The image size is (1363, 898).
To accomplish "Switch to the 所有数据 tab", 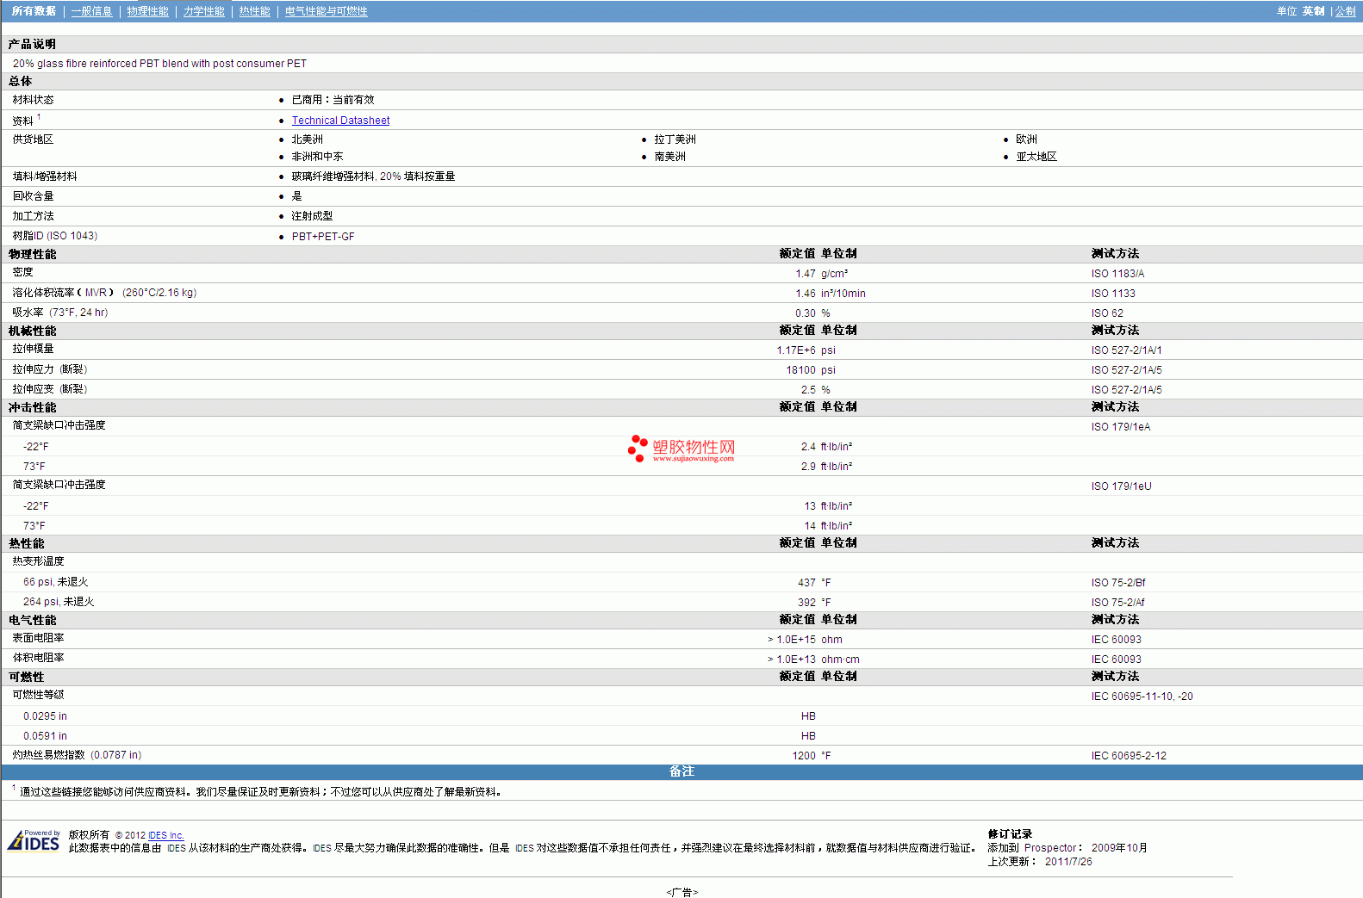I will [x=34, y=11].
